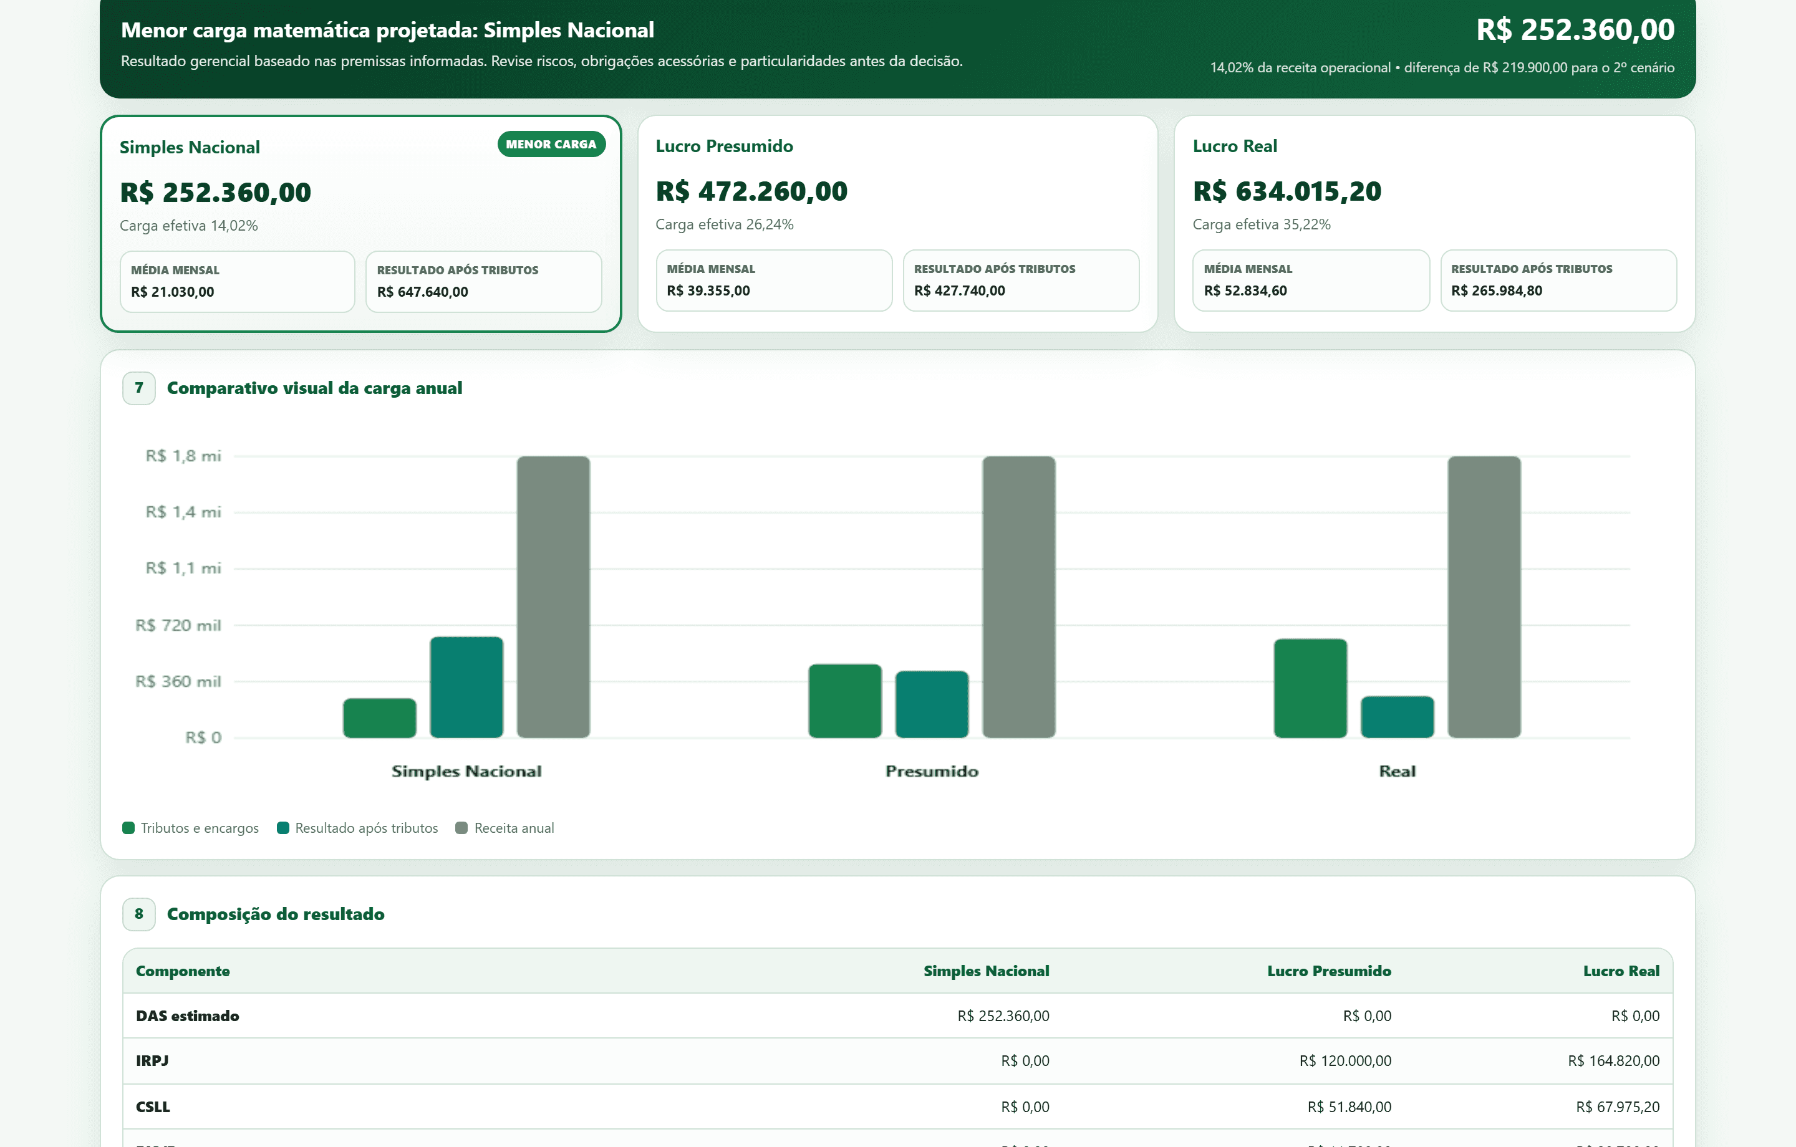
Task: Click the IRPJ row label
Action: (x=152, y=1060)
